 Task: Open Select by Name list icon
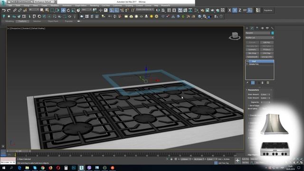click(47, 10)
